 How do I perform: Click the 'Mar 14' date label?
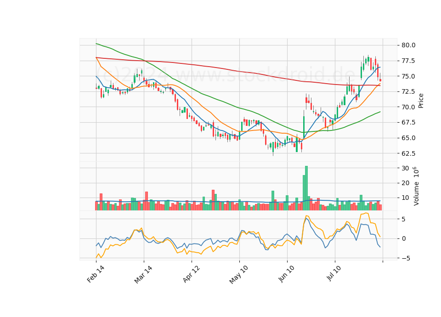click(143, 274)
